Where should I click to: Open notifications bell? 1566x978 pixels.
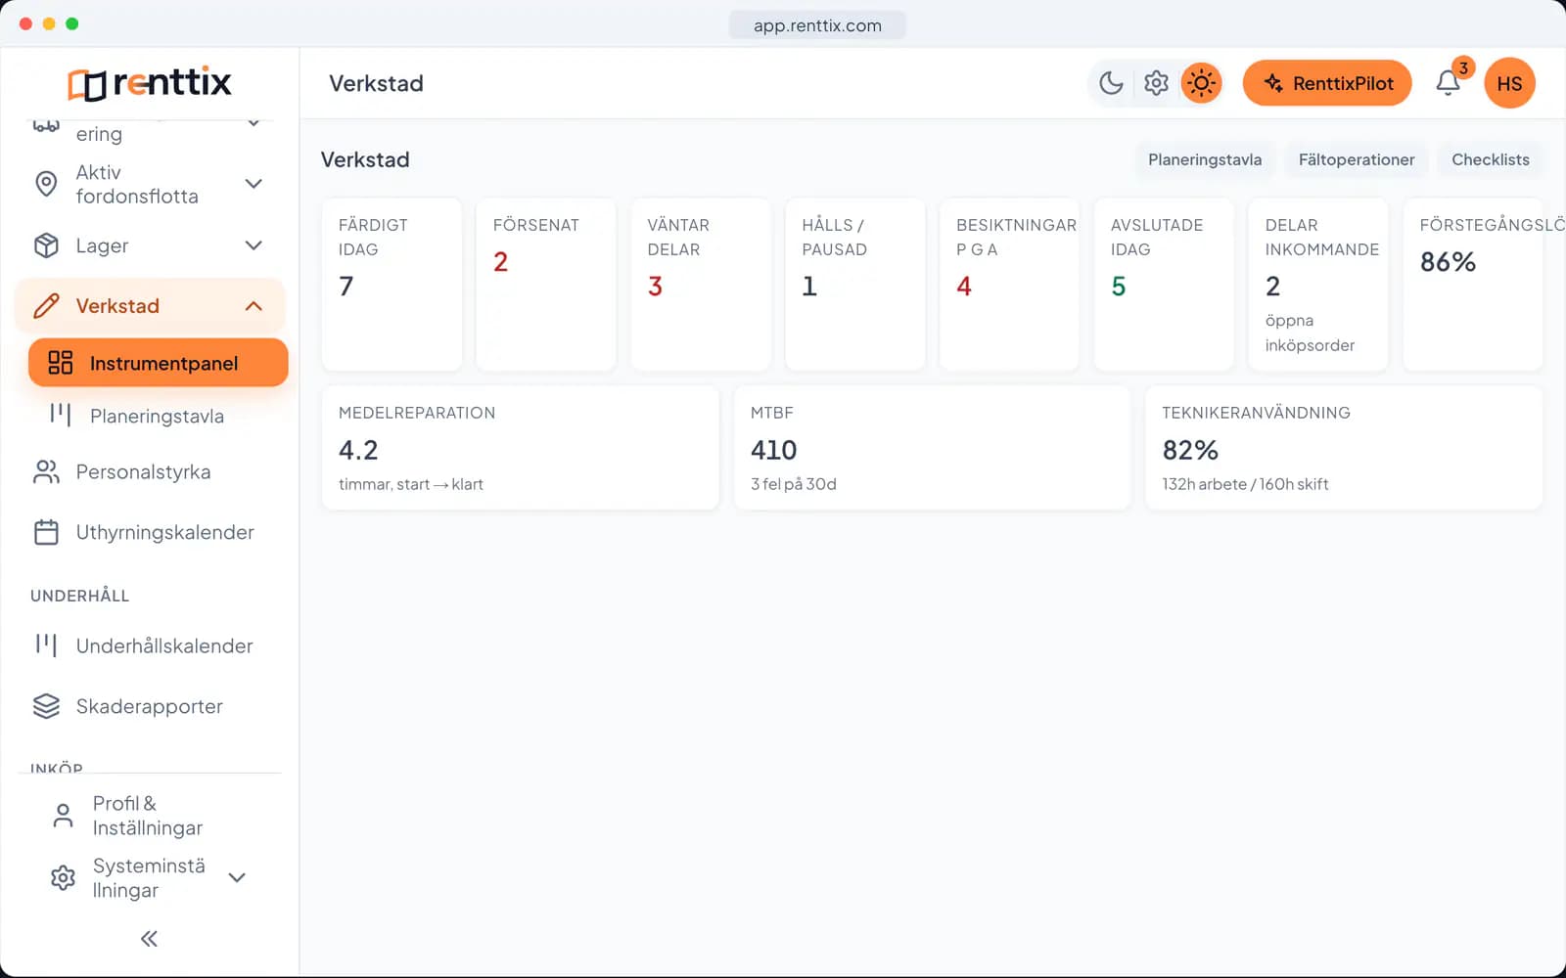1449,83
